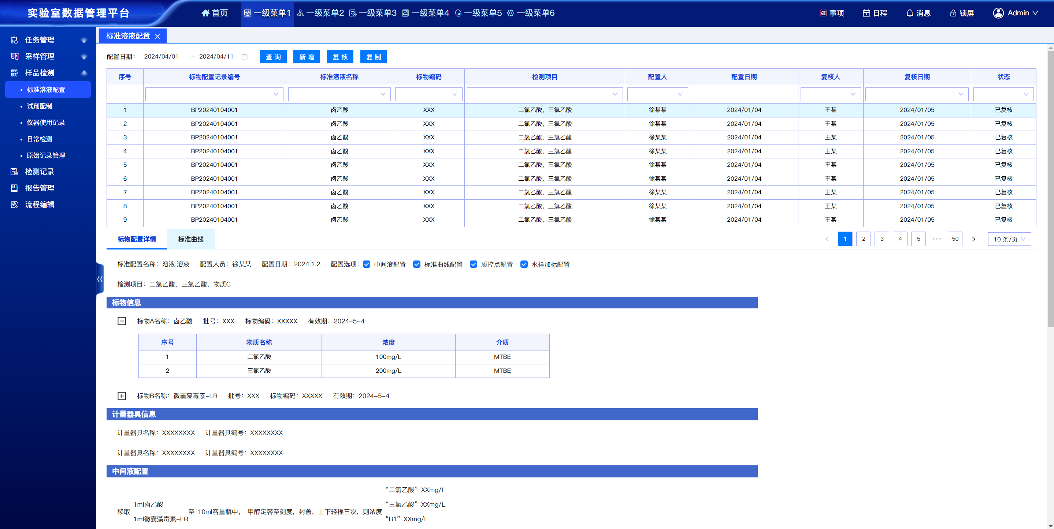Click the 流程编辑 sidebar icon
Image resolution: width=1054 pixels, height=529 pixels.
point(14,205)
